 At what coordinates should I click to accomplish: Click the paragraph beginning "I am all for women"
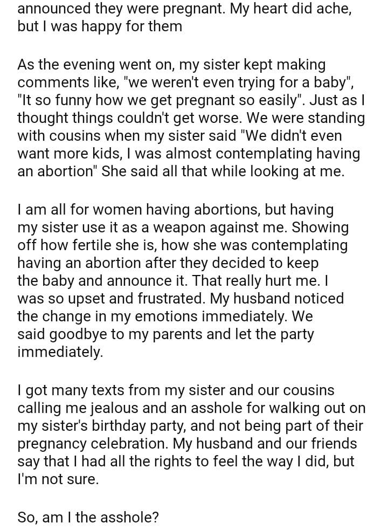tap(183, 280)
